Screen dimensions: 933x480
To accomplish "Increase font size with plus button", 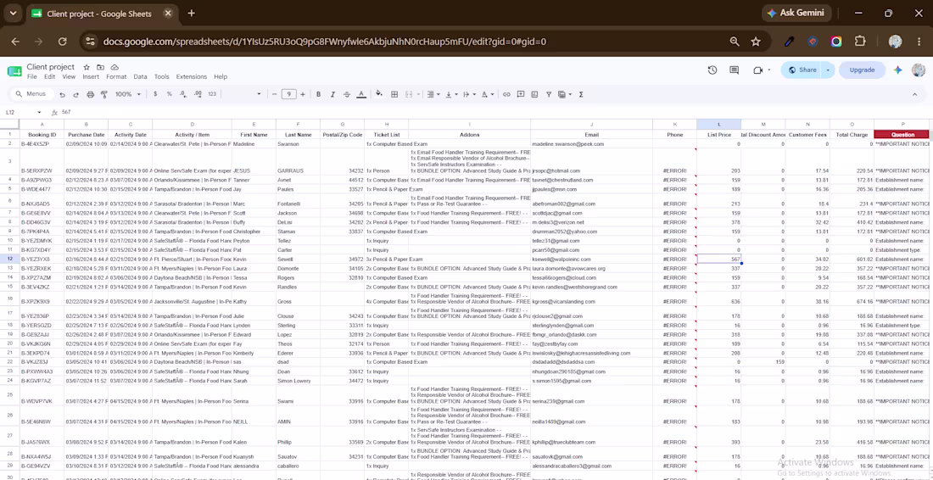I will pyautogui.click(x=303, y=94).
